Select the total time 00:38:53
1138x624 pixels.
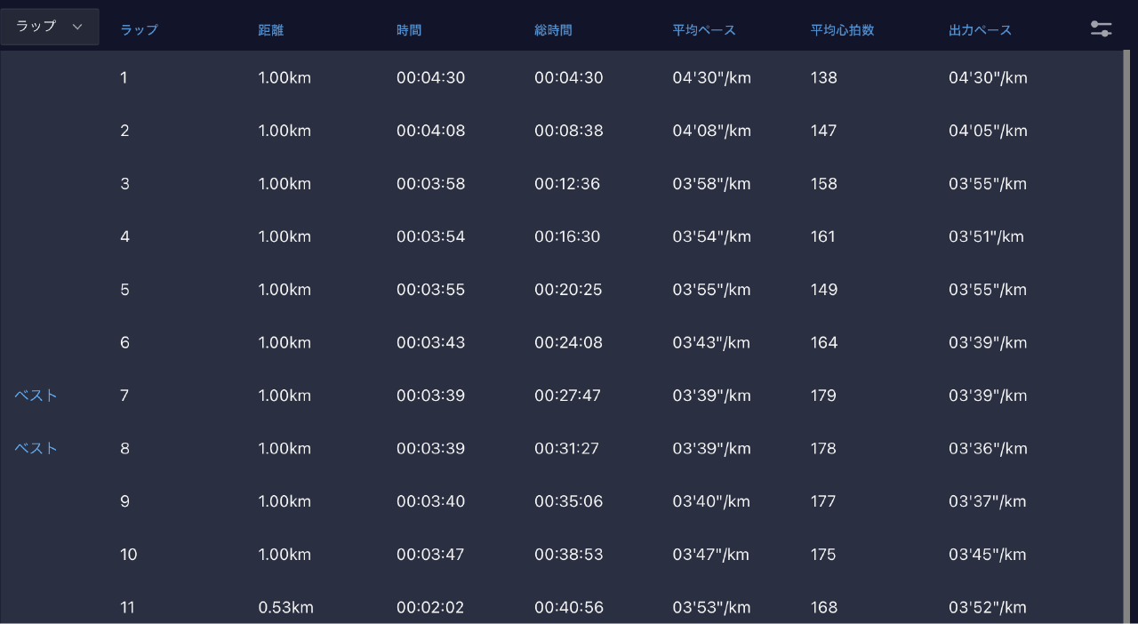pos(568,555)
